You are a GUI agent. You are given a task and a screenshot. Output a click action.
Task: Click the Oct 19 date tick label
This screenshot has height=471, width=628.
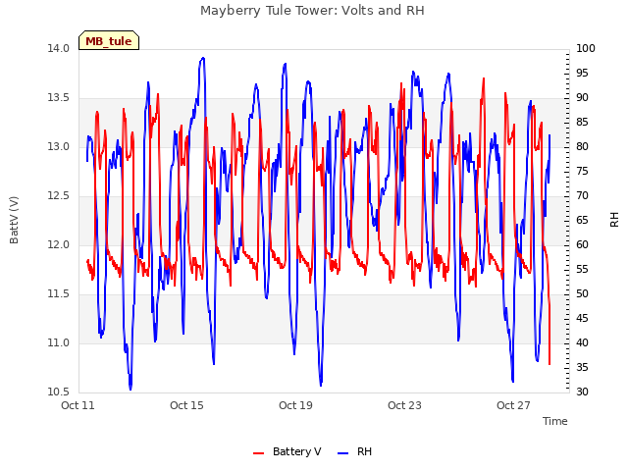pyautogui.click(x=295, y=405)
